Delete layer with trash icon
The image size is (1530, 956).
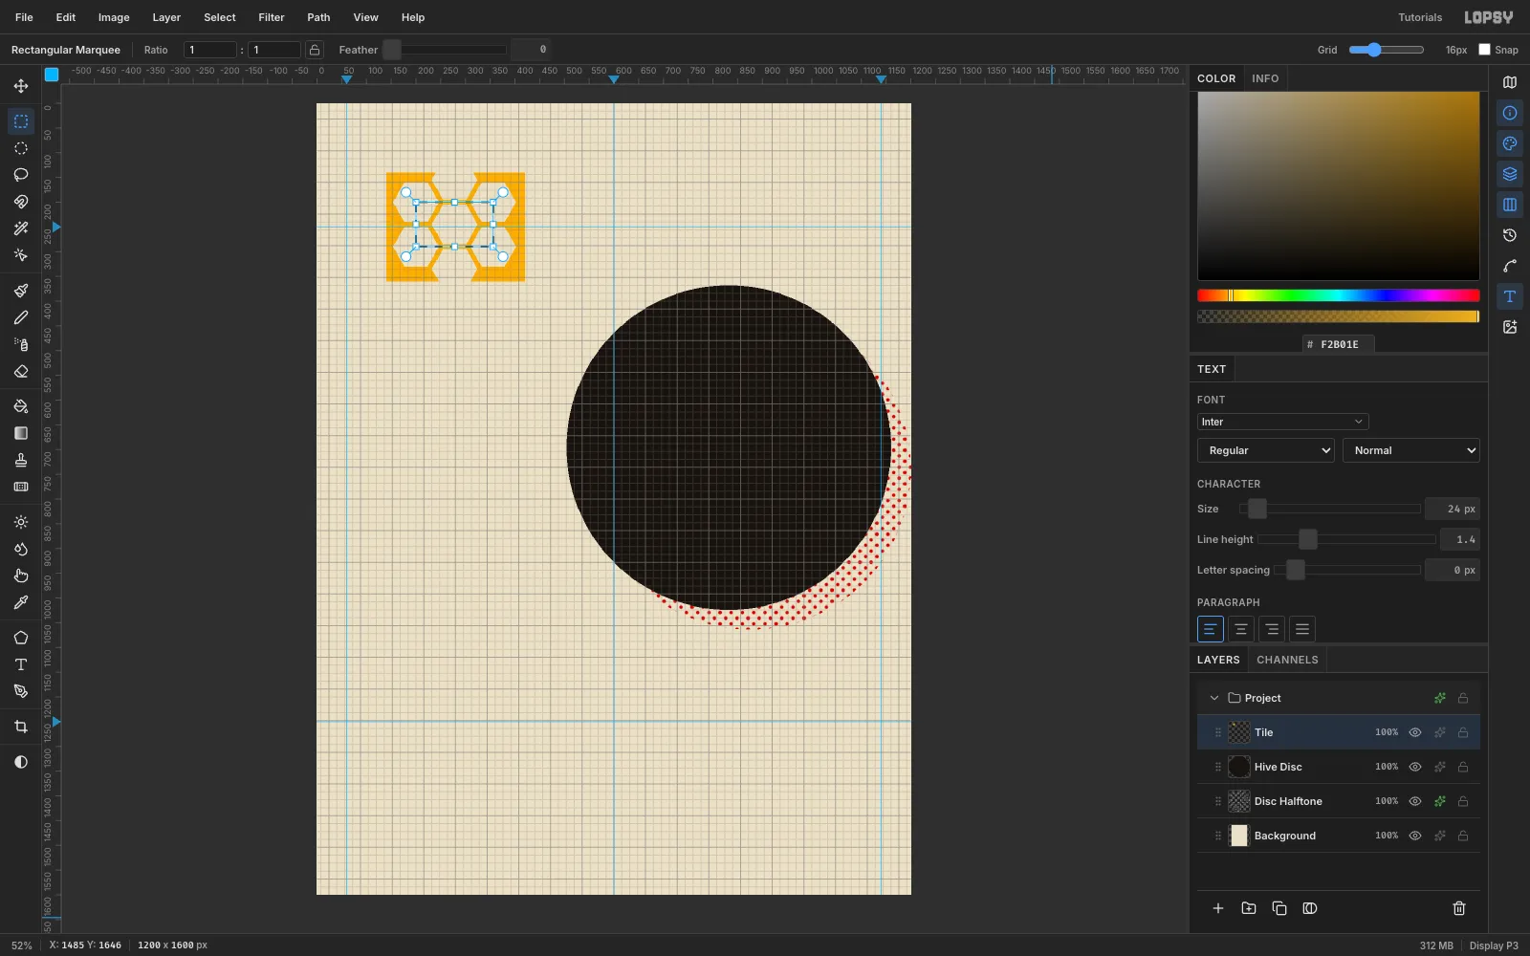click(1459, 908)
